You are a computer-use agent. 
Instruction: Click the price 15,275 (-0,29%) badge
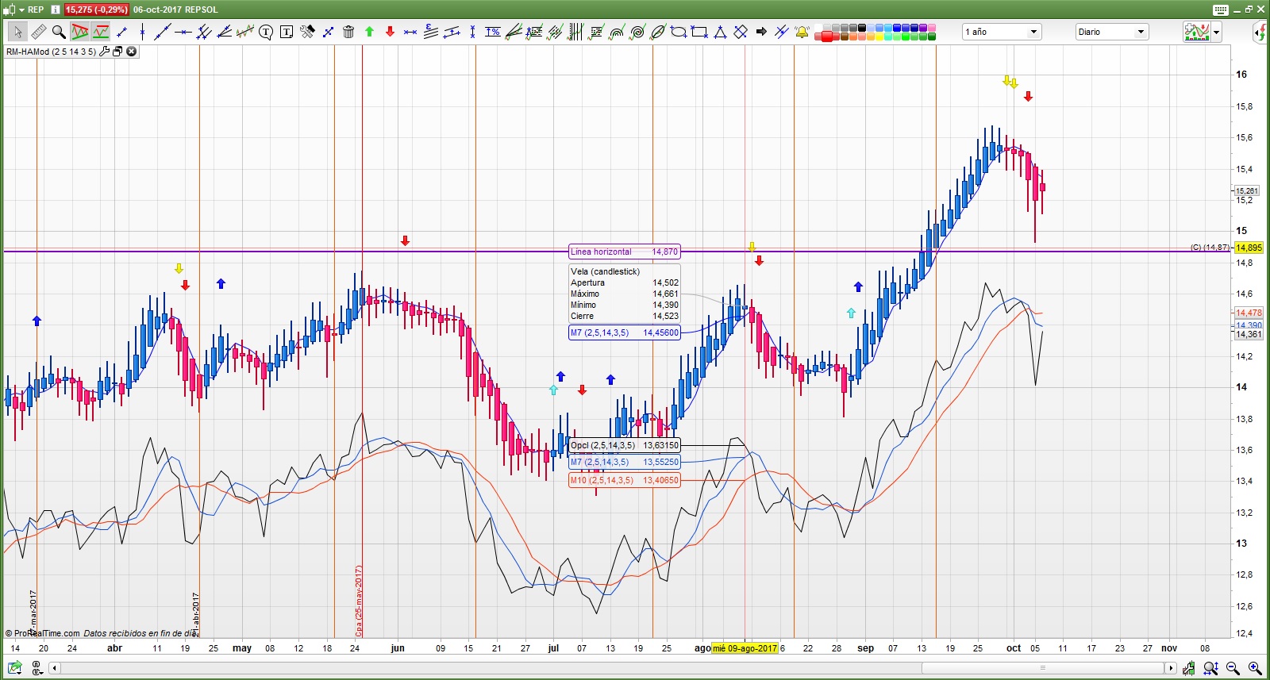96,10
